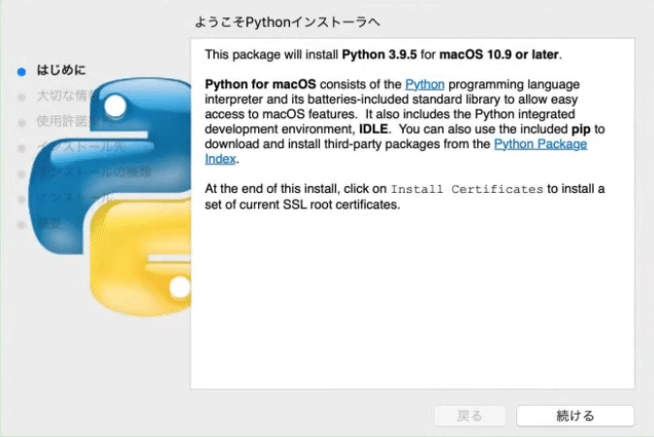Click the bold IDLE word
The image size is (654, 437).
pos(374,129)
